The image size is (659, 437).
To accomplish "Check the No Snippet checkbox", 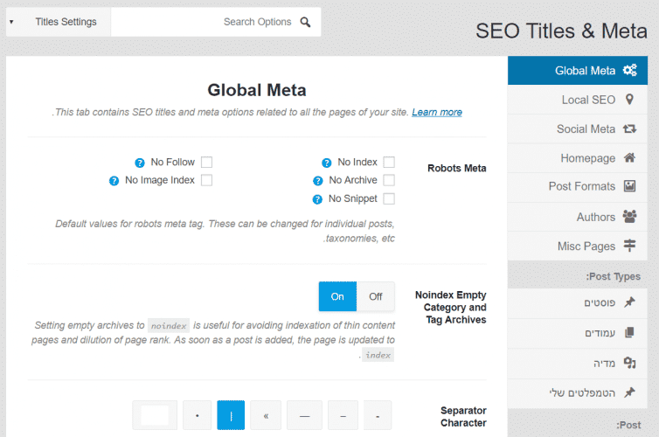I will pos(389,198).
